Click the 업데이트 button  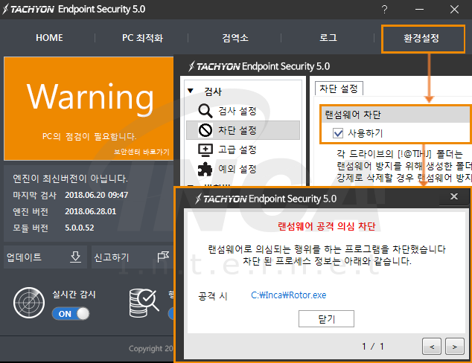tap(45, 257)
